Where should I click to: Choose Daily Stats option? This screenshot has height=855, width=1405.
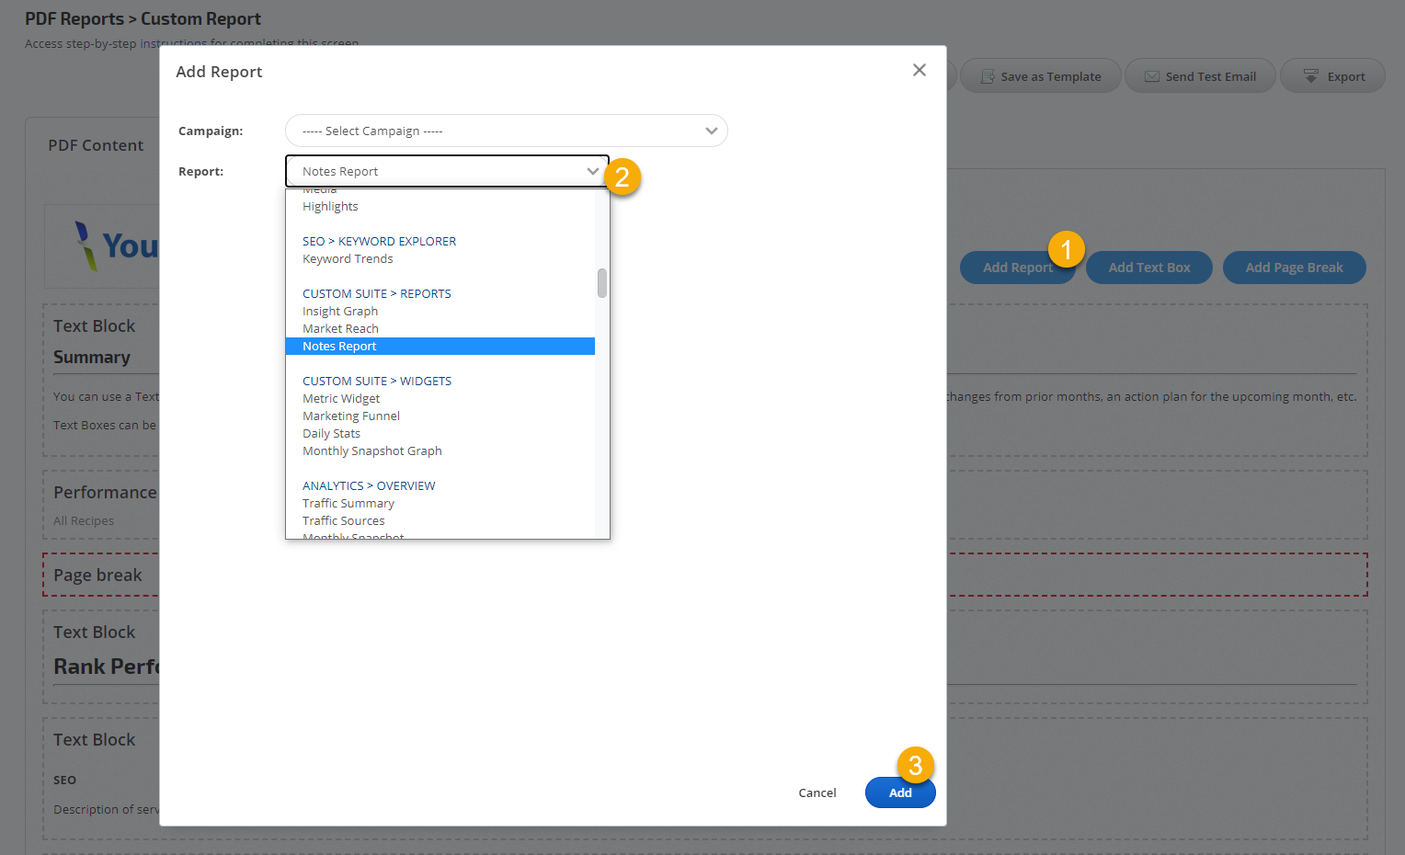pyautogui.click(x=331, y=434)
